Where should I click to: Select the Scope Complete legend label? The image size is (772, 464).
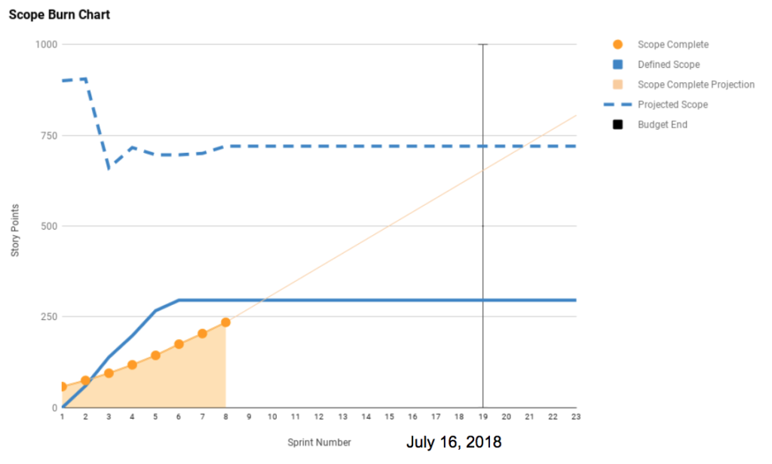point(672,44)
